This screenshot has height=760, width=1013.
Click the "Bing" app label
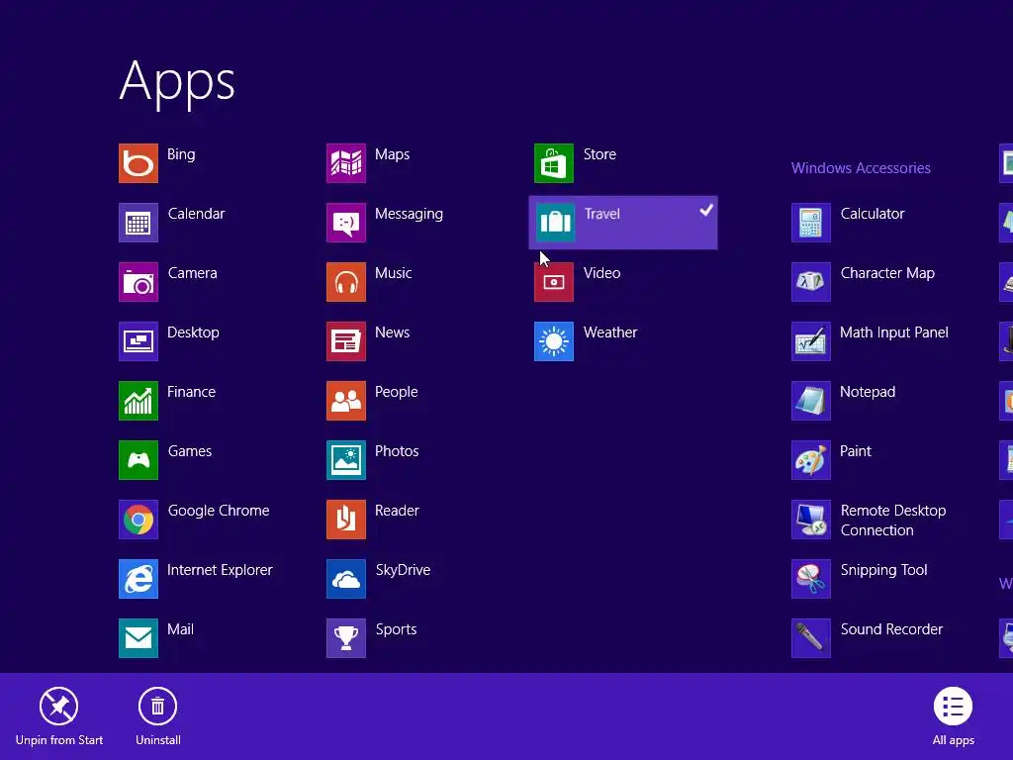181,154
